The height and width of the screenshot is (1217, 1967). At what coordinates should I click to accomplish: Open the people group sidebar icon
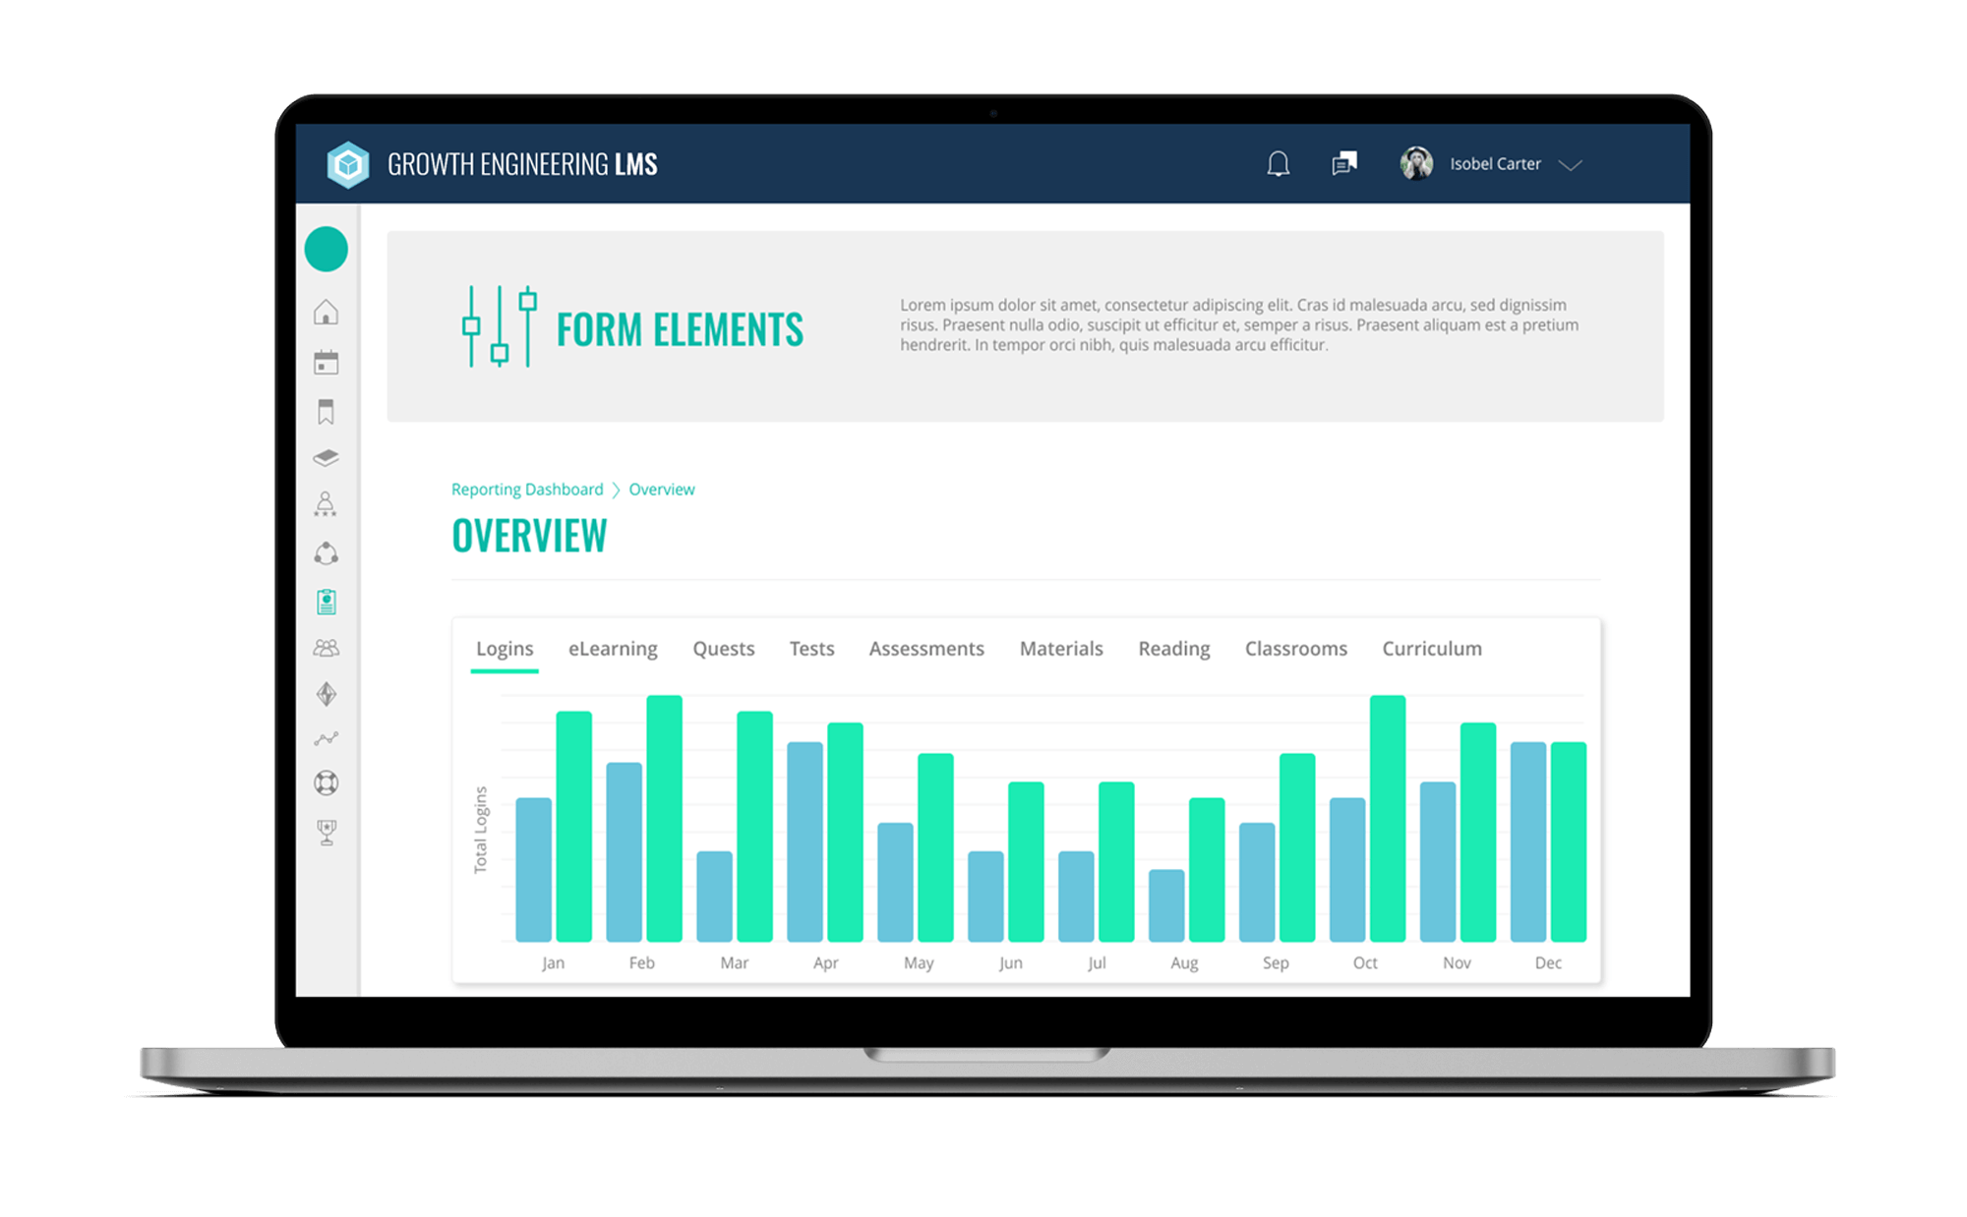click(326, 648)
